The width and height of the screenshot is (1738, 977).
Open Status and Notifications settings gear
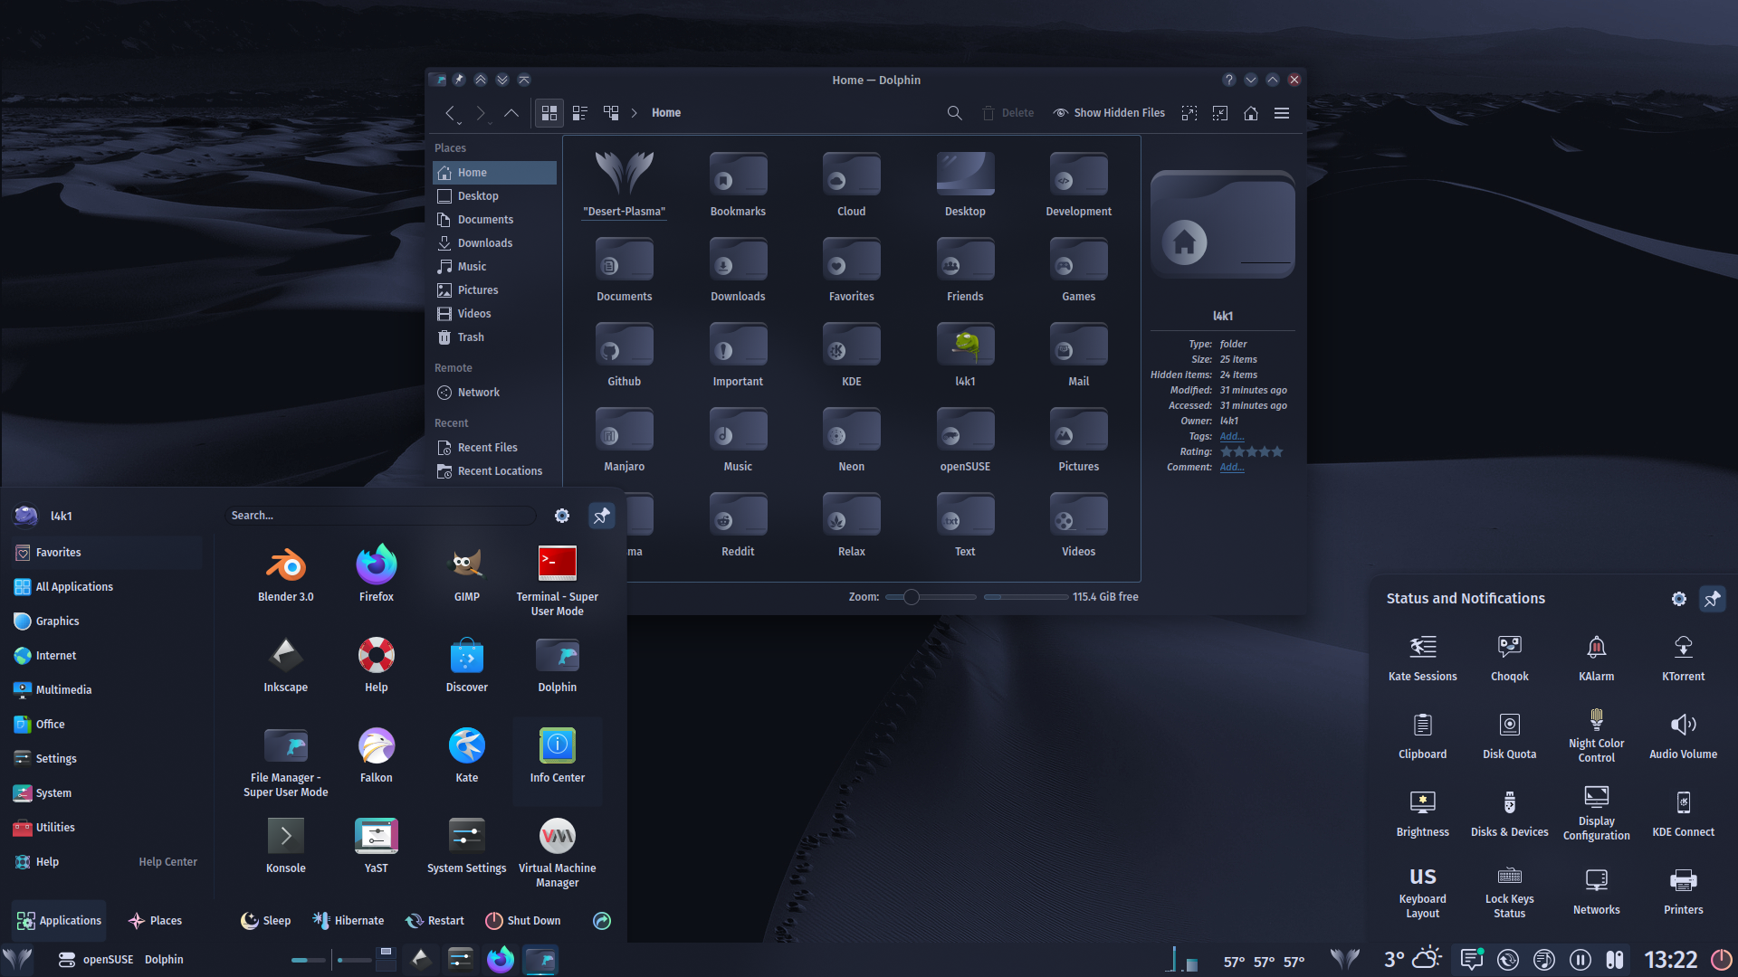(x=1679, y=599)
